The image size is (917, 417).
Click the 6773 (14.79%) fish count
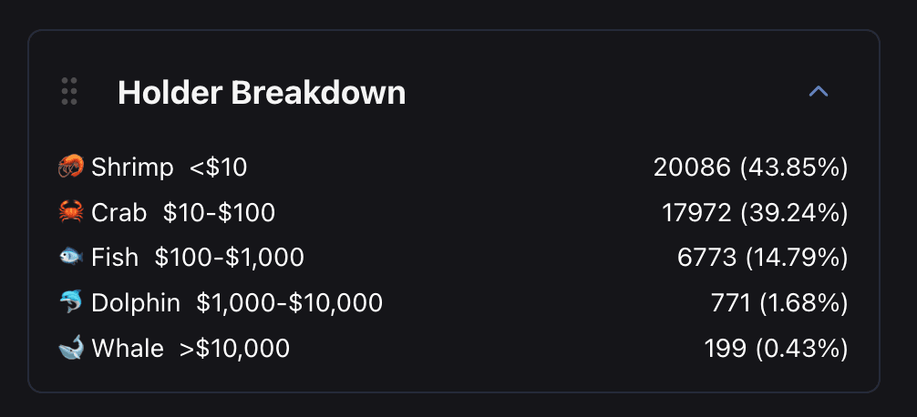(762, 258)
